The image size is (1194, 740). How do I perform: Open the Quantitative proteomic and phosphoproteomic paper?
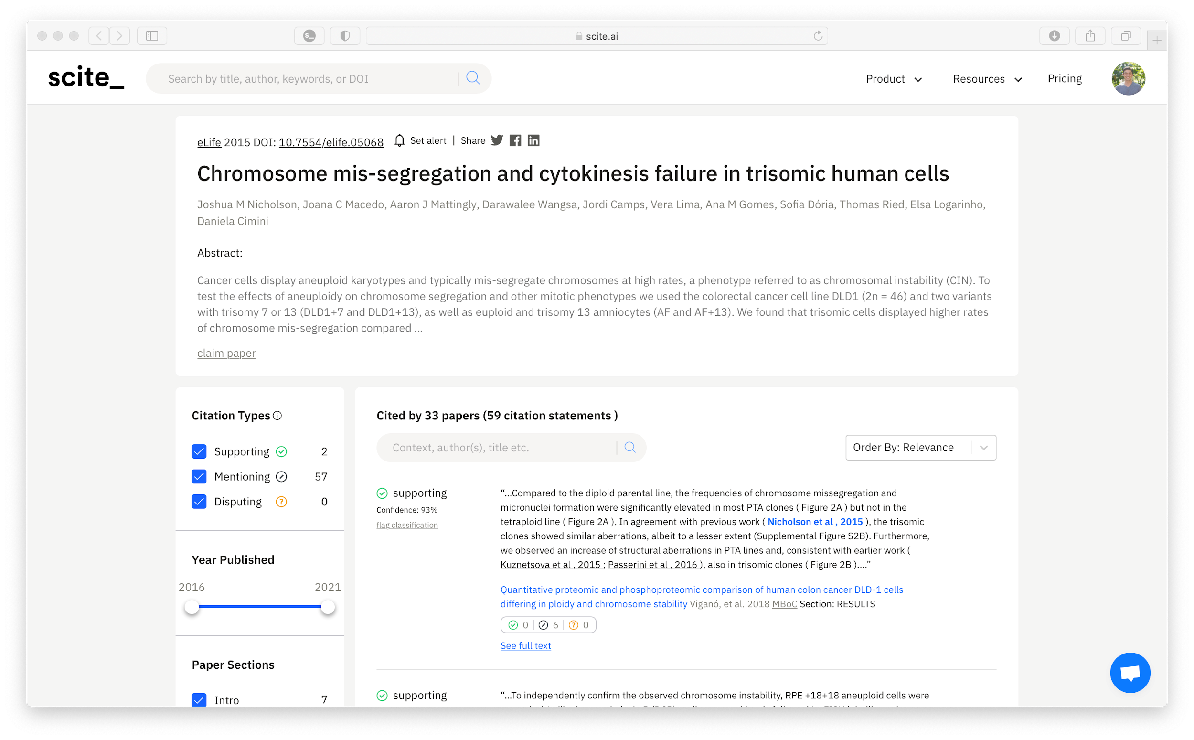click(702, 597)
